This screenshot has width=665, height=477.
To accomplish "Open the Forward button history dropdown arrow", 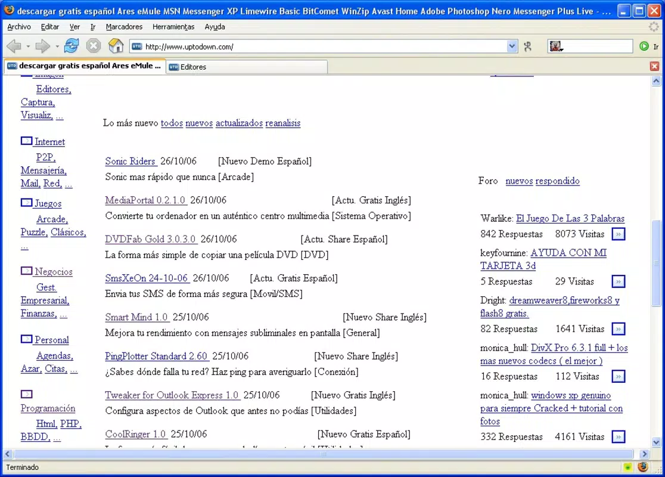I will click(x=57, y=47).
